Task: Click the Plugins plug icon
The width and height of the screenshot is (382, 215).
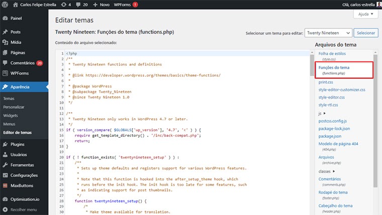Action: point(5,144)
